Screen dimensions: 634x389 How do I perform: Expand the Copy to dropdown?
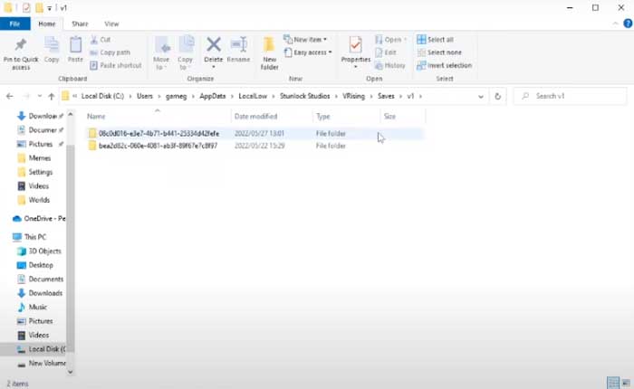(x=186, y=52)
